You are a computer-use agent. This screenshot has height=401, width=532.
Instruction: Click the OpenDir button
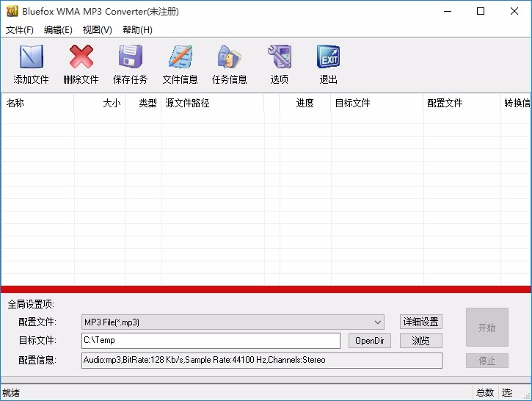tap(370, 341)
